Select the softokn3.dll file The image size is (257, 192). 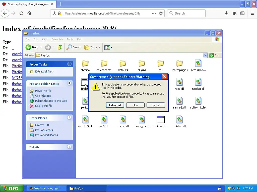click(x=85, y=122)
